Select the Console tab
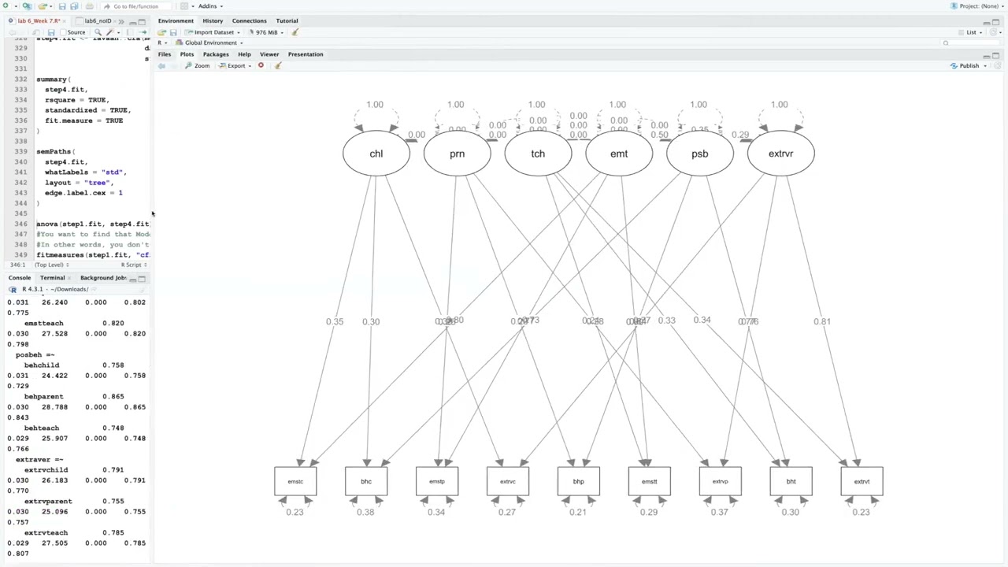 tap(20, 278)
